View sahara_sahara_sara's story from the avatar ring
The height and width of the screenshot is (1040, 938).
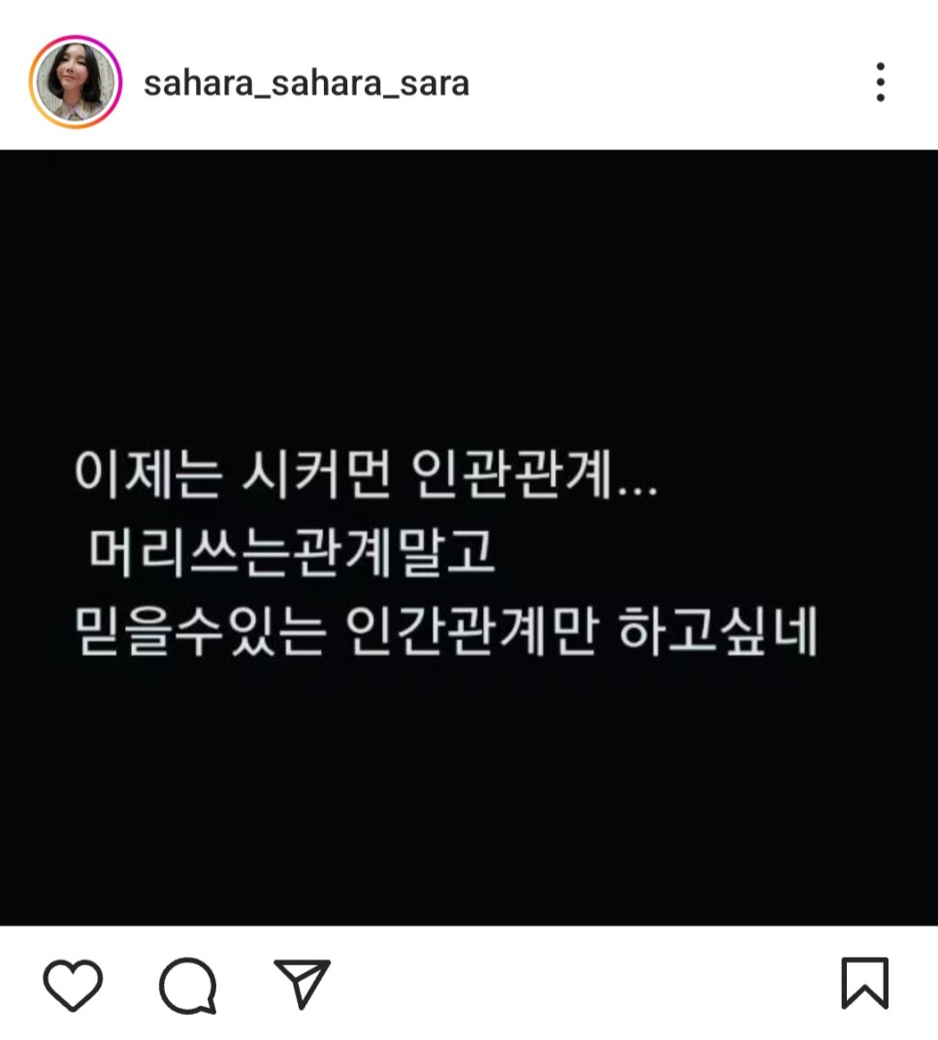pos(76,82)
